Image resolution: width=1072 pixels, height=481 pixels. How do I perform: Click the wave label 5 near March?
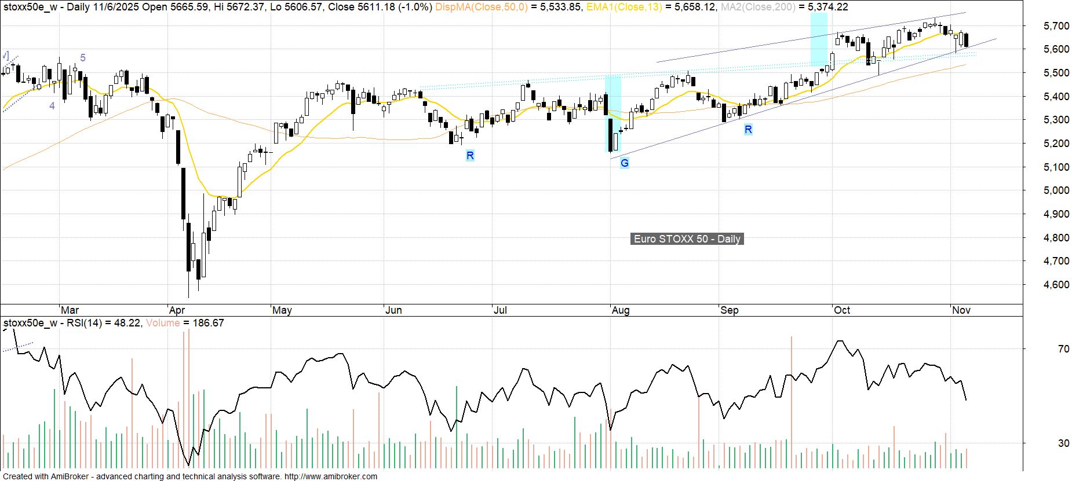click(83, 58)
